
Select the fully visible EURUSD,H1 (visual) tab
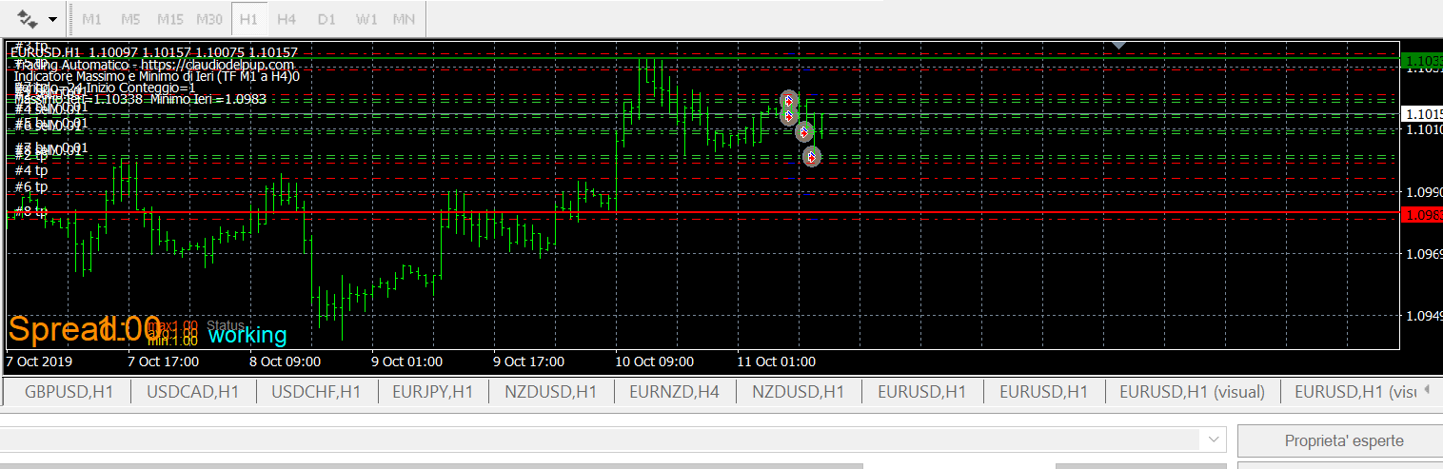pyautogui.click(x=1192, y=391)
